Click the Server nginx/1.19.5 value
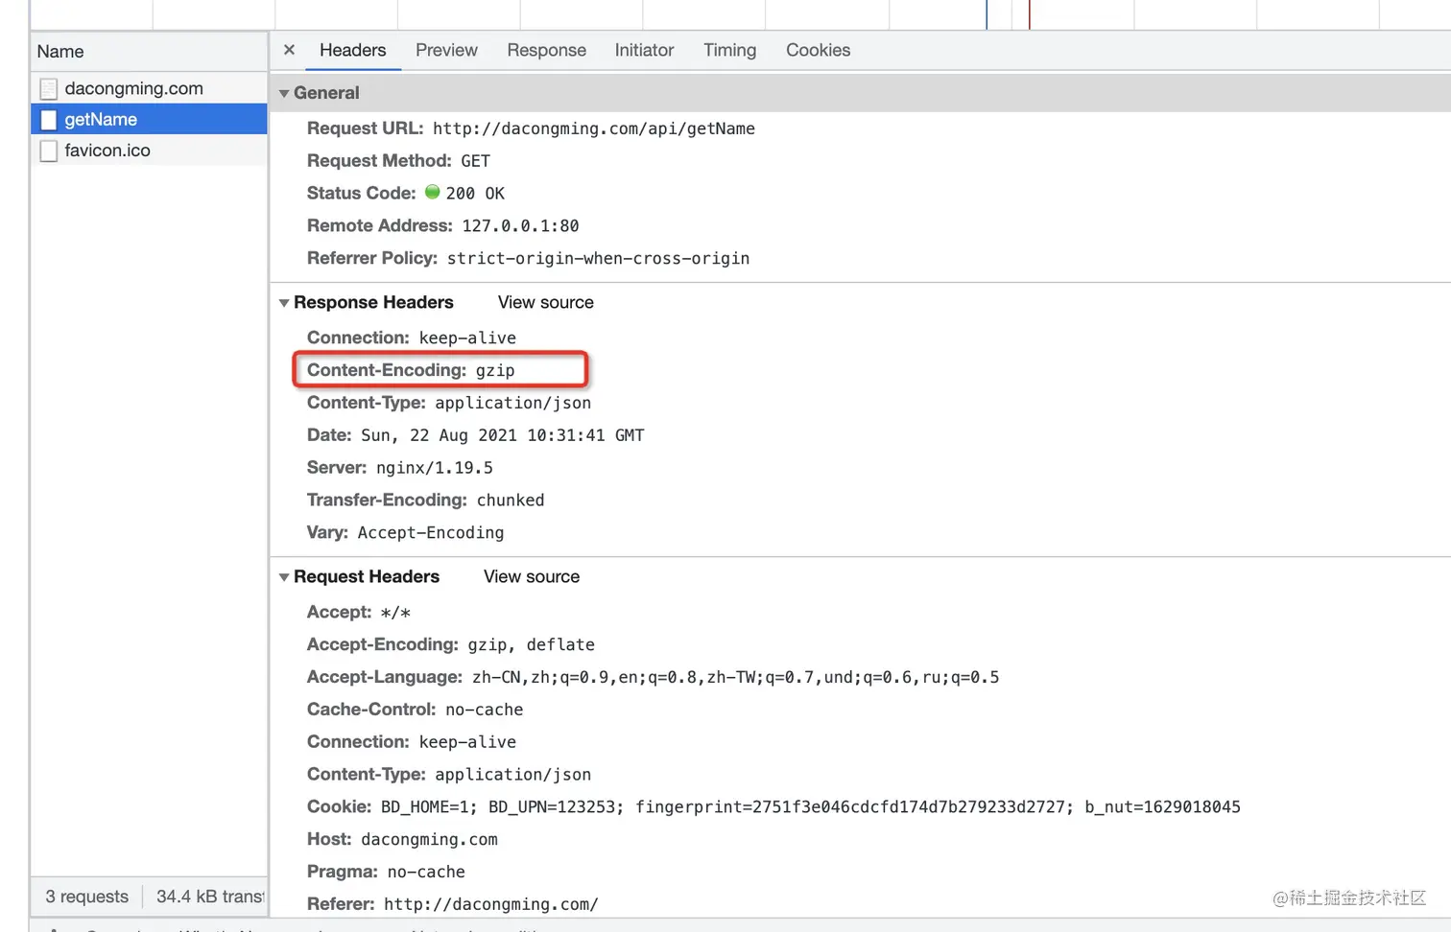Image resolution: width=1451 pixels, height=932 pixels. 435,468
